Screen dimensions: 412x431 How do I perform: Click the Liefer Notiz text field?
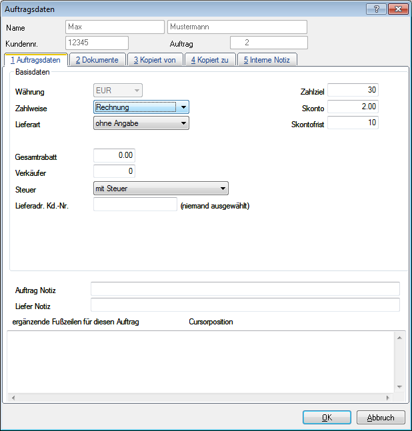click(x=245, y=305)
